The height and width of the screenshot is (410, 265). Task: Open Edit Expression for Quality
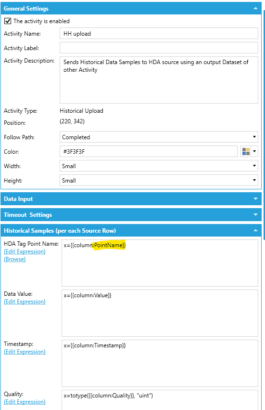click(25, 402)
